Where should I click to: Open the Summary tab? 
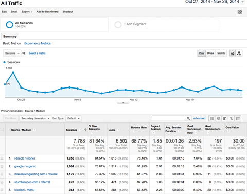(10, 37)
